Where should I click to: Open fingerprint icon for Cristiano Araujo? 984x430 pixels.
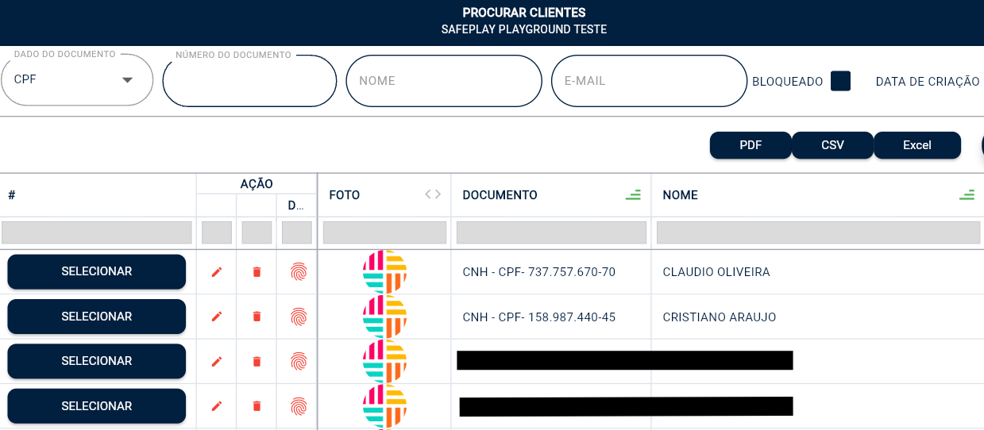tap(298, 317)
